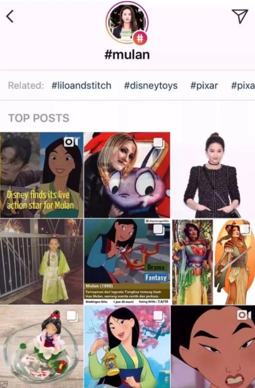Open the woman in black jacket photo

coord(213,175)
